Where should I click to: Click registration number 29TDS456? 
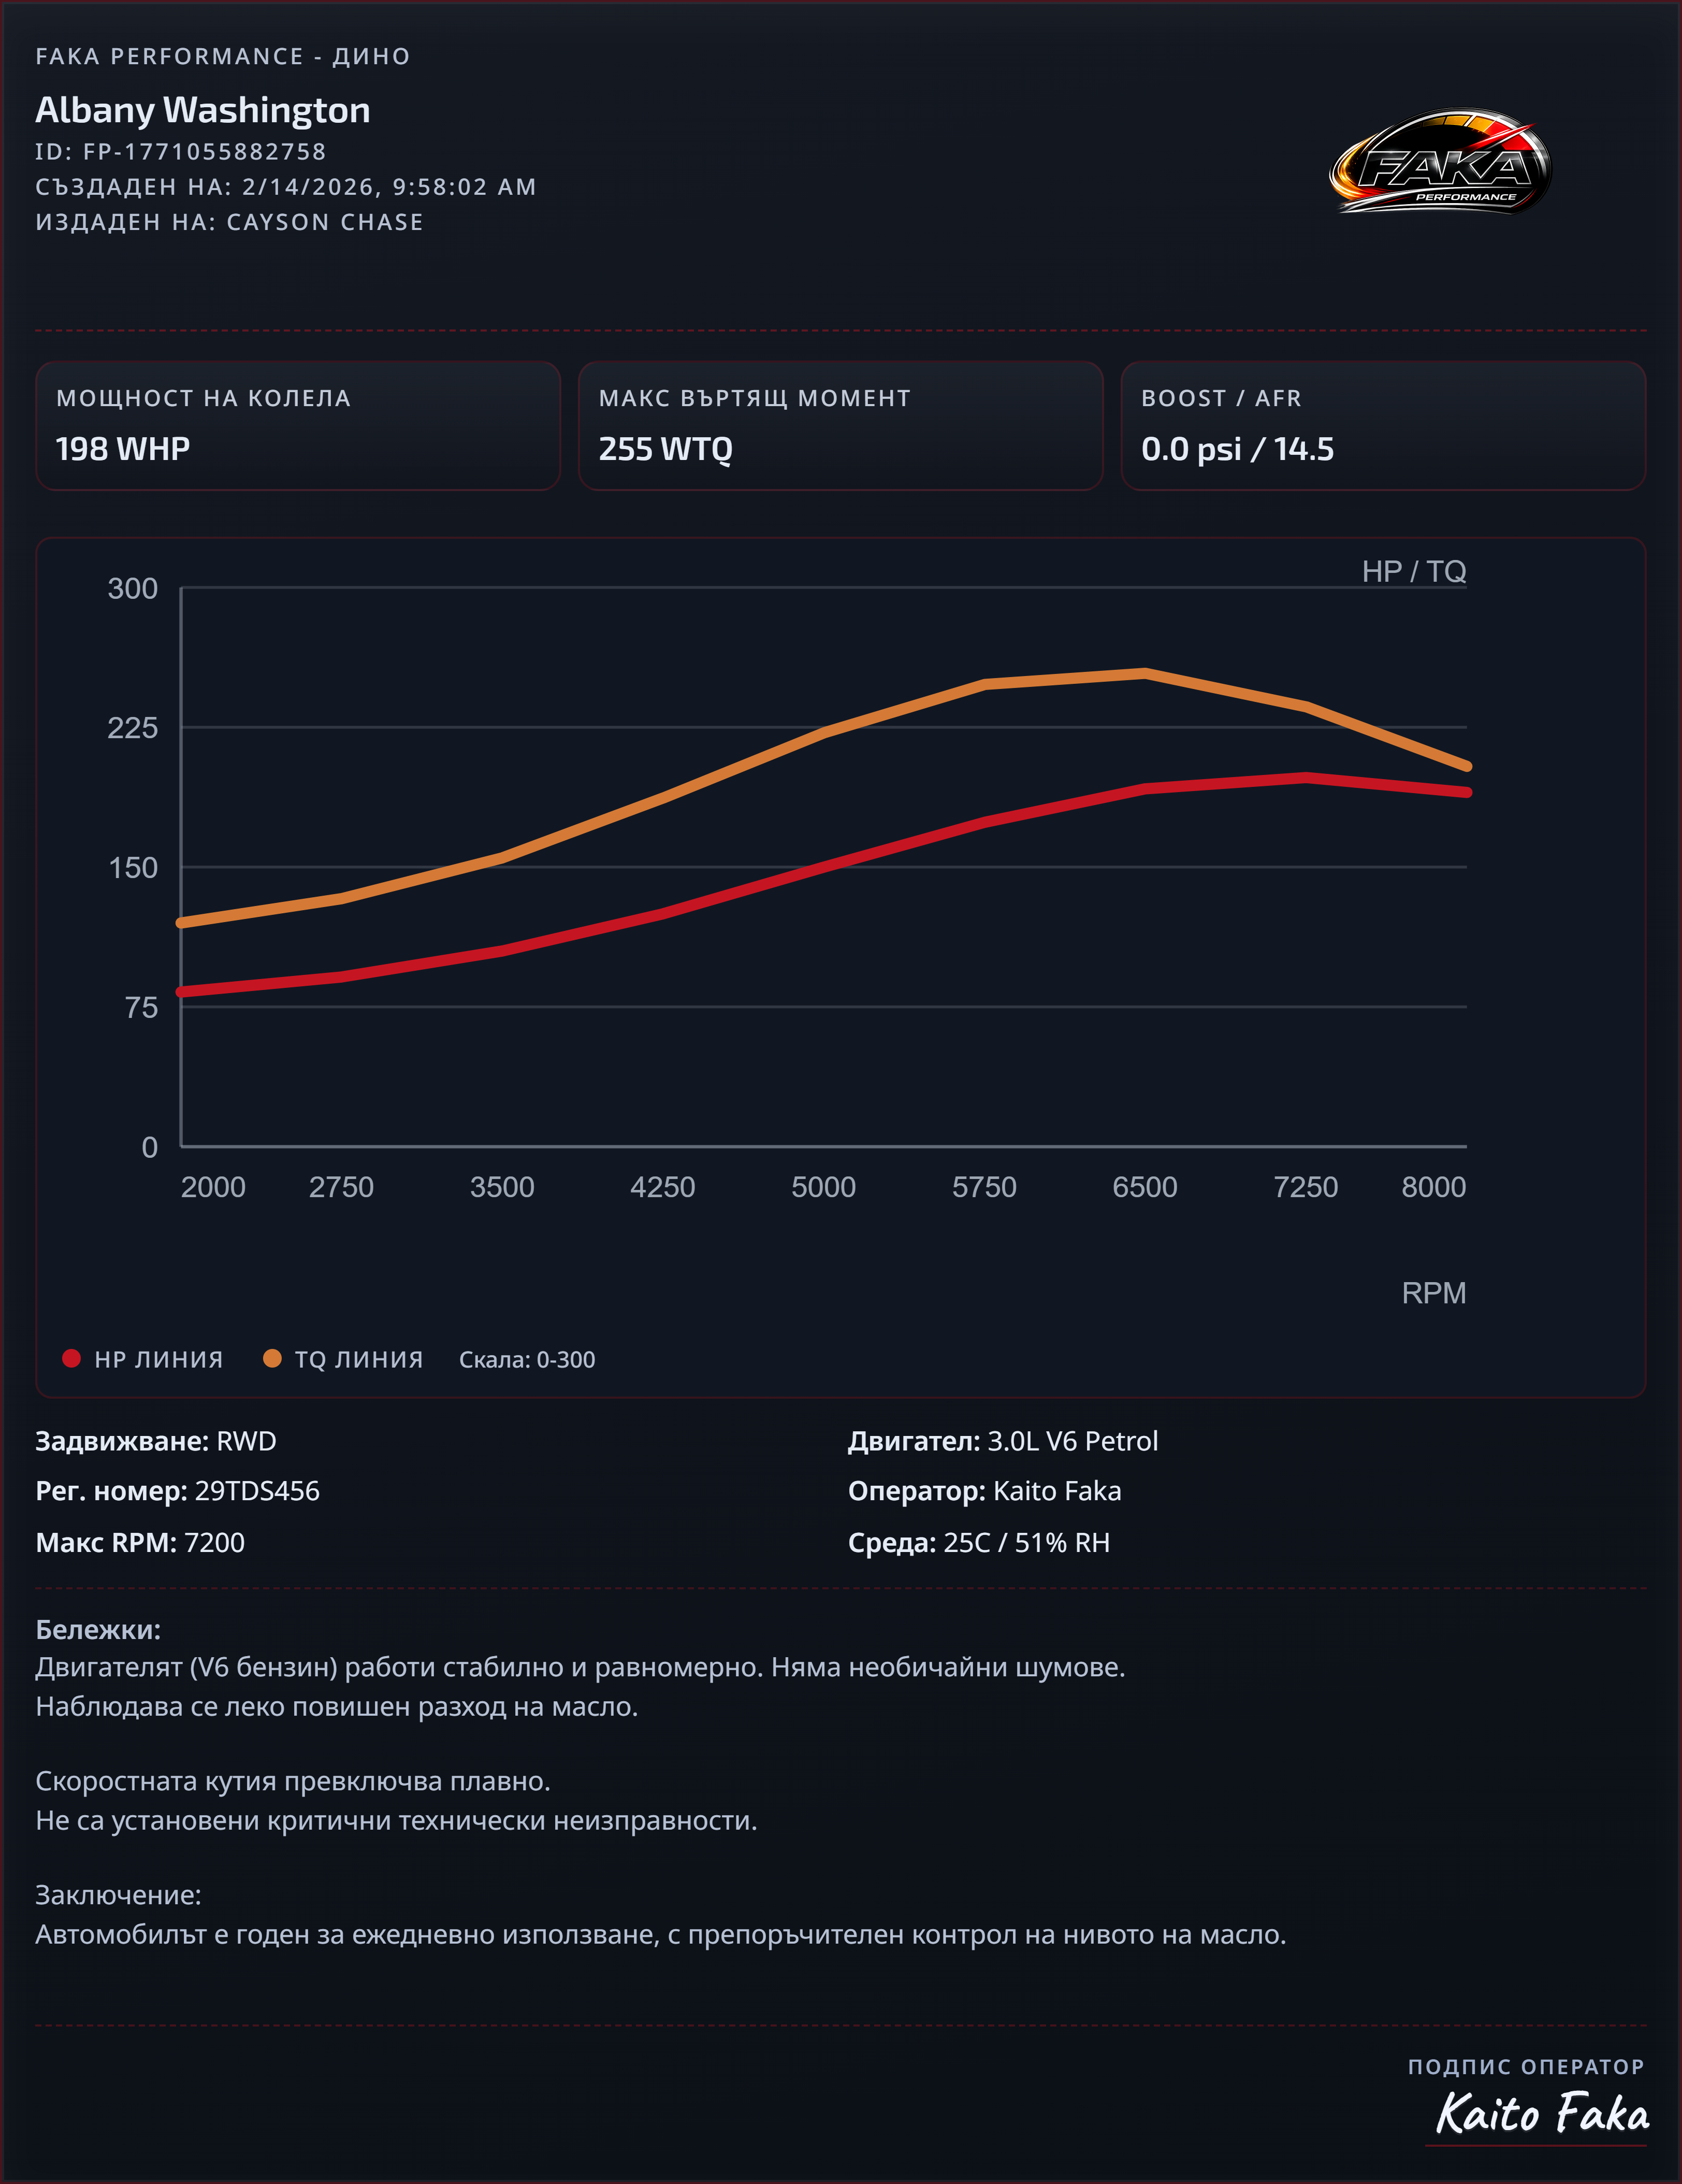pos(257,1491)
